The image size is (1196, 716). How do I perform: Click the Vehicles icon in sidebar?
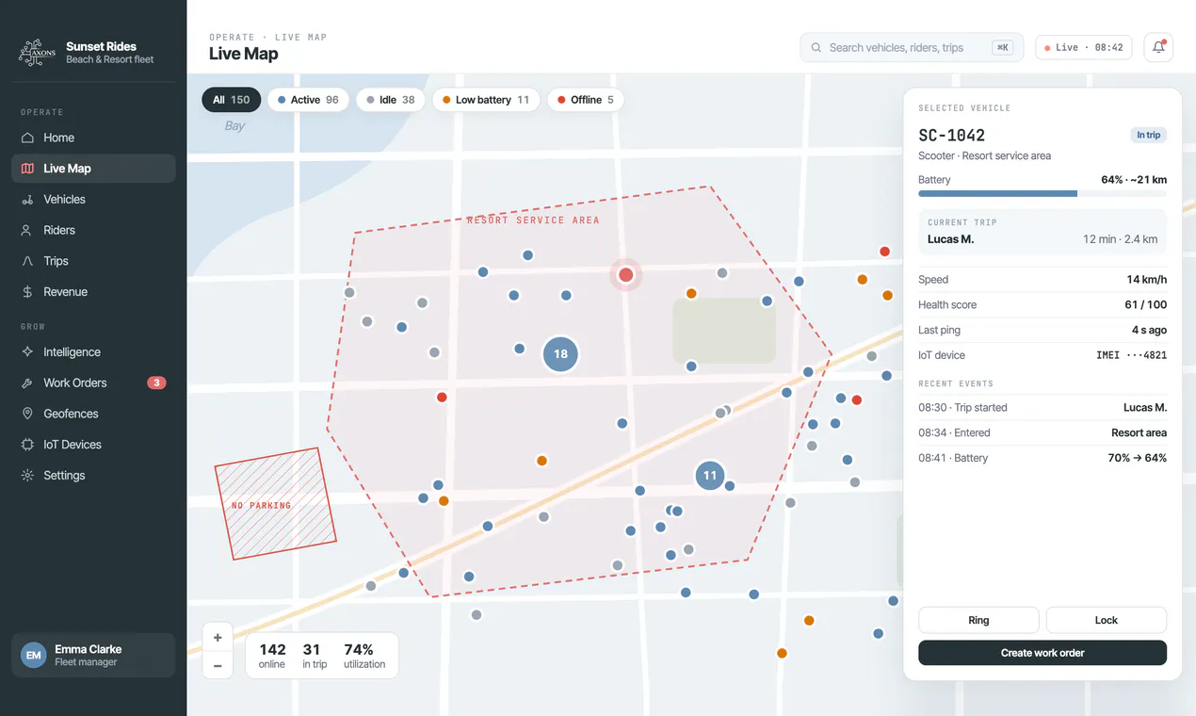(x=27, y=200)
